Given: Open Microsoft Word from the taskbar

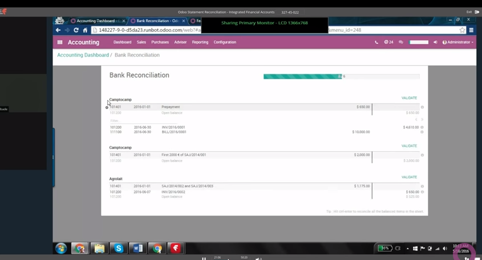Looking at the screenshot, I should pyautogui.click(x=137, y=249).
